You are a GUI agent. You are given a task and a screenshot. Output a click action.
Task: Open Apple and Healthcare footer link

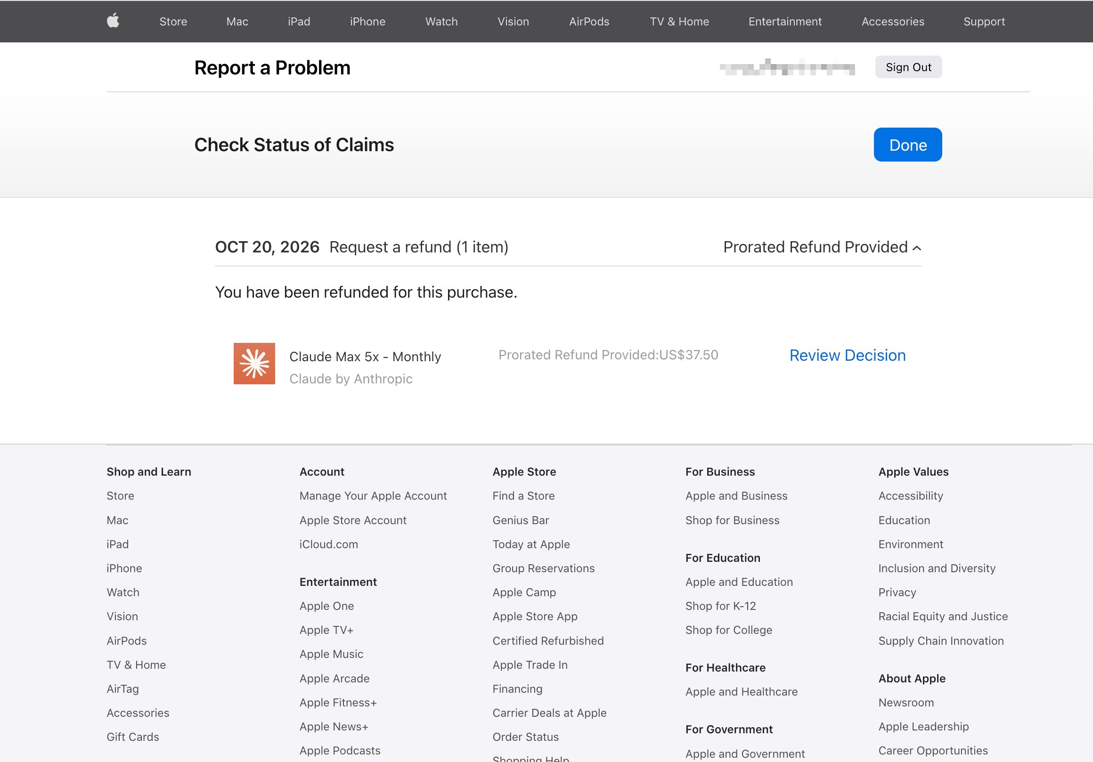(x=742, y=691)
